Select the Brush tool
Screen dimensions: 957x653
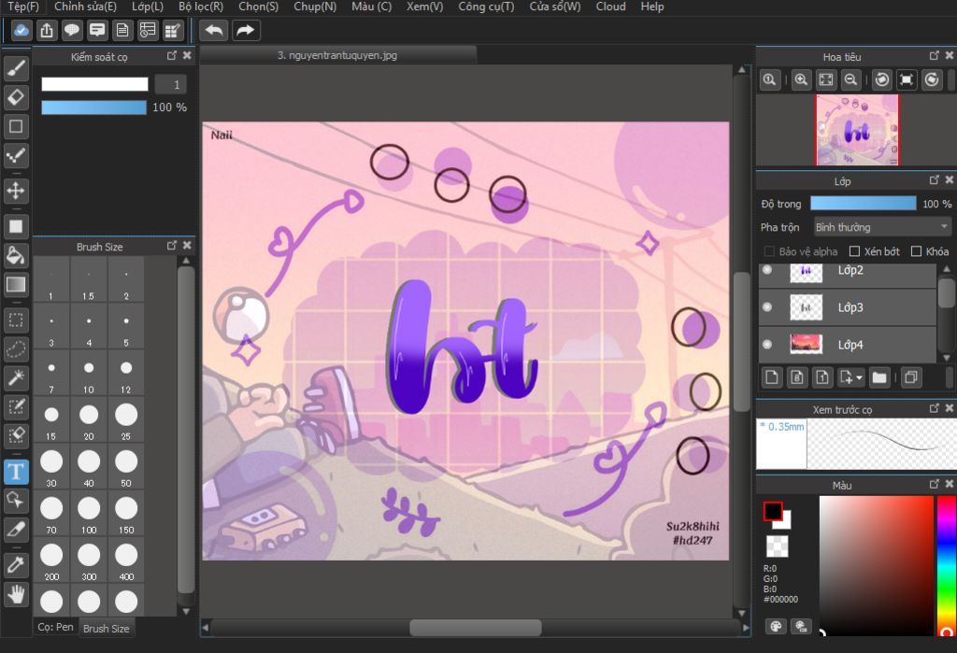click(x=16, y=68)
